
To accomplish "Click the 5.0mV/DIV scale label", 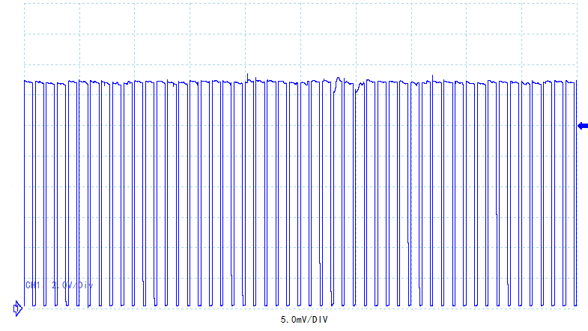I will click(x=303, y=320).
